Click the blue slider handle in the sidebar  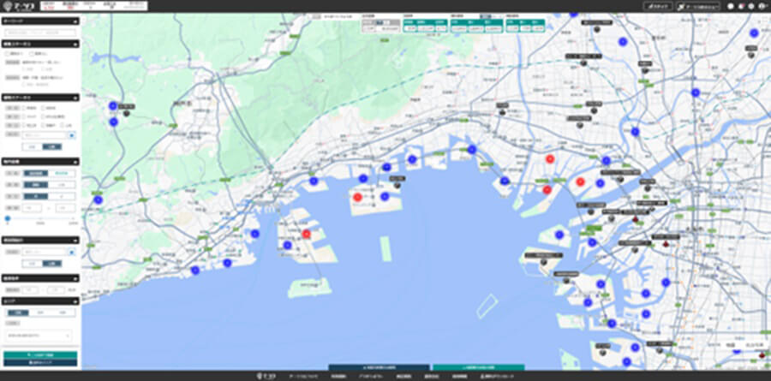click(8, 218)
